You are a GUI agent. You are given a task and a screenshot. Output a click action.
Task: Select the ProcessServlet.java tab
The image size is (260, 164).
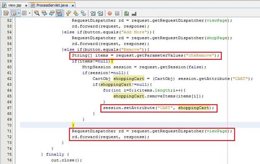(x=52, y=5)
